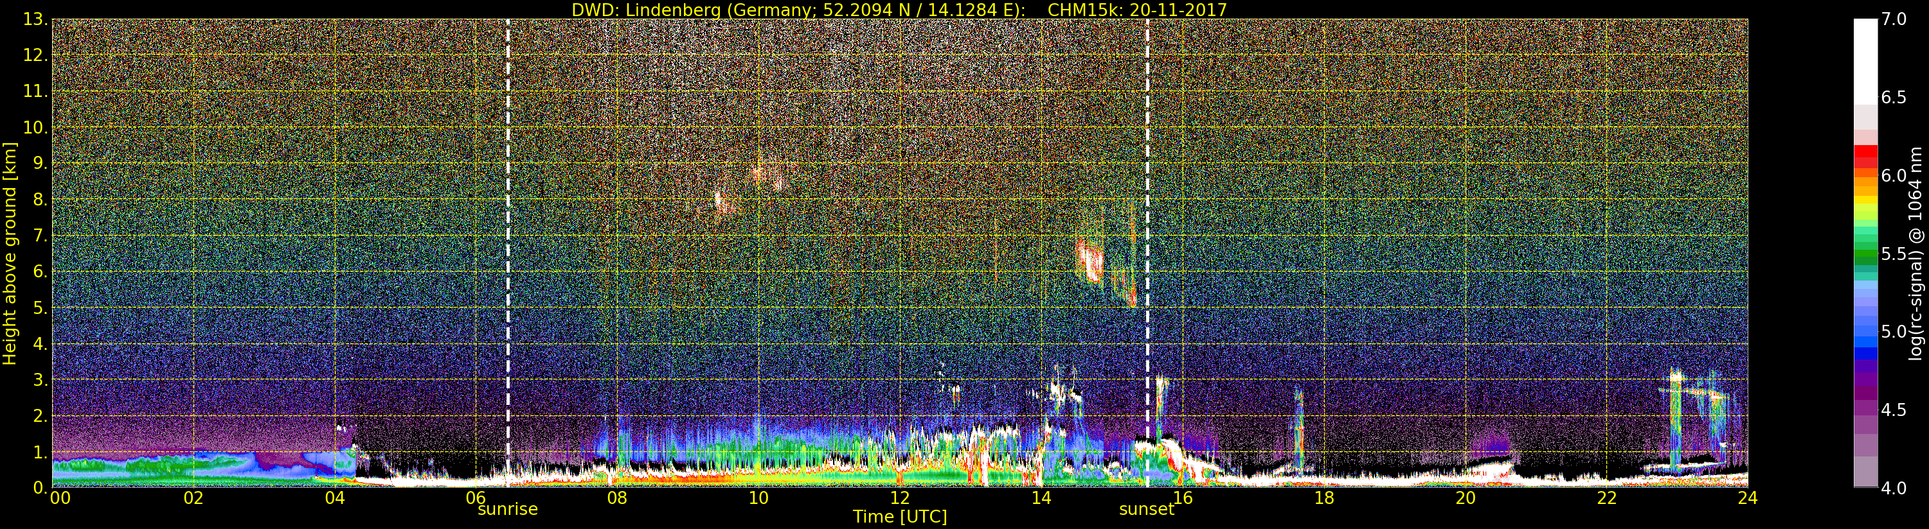Click the height axis tick label 3.
The image size is (1929, 529).
(x=40, y=379)
